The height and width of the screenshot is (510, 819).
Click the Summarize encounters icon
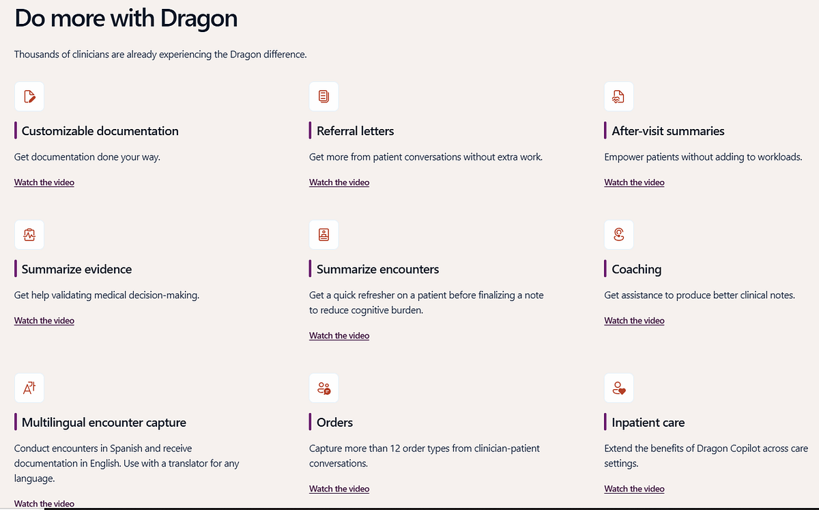(324, 235)
